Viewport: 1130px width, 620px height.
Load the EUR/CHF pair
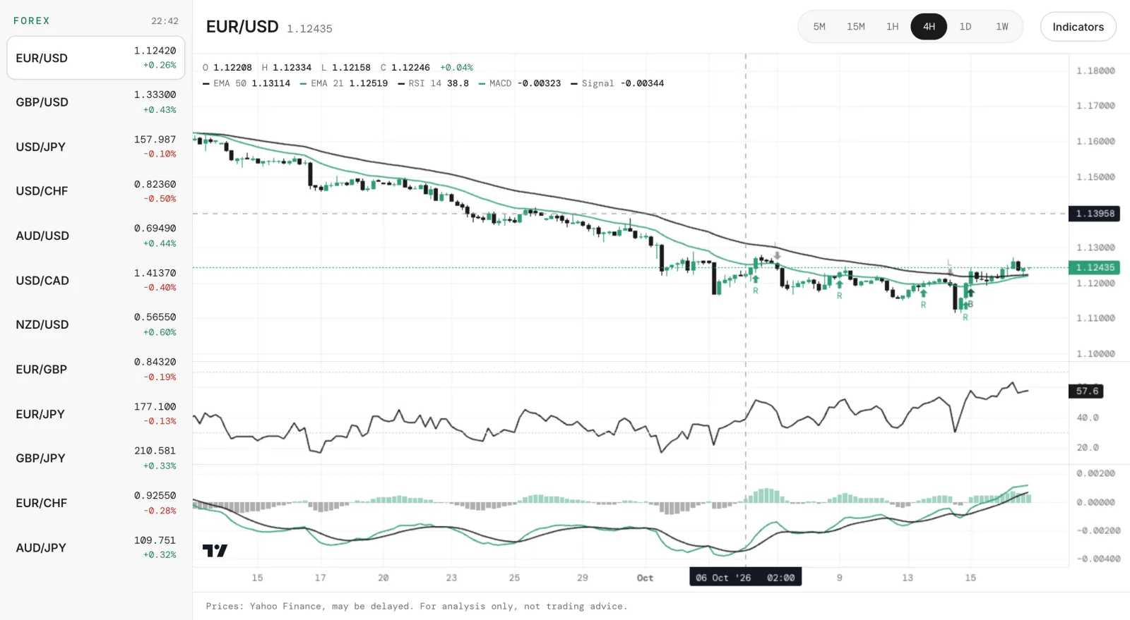(96, 503)
